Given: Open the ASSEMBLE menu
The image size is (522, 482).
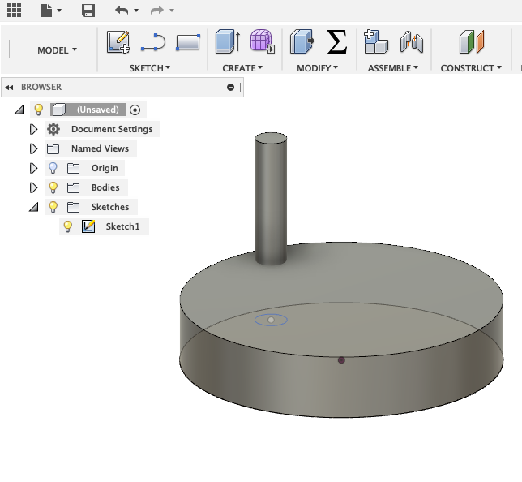Looking at the screenshot, I should coord(393,68).
